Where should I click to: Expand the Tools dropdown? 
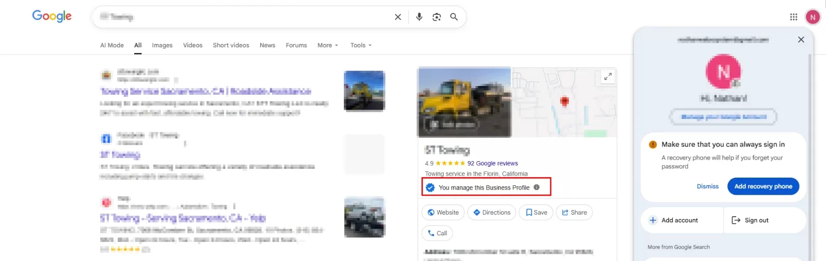pyautogui.click(x=361, y=45)
